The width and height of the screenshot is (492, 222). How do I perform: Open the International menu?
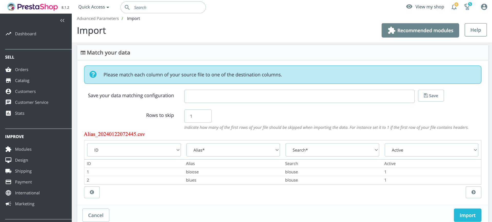27,193
